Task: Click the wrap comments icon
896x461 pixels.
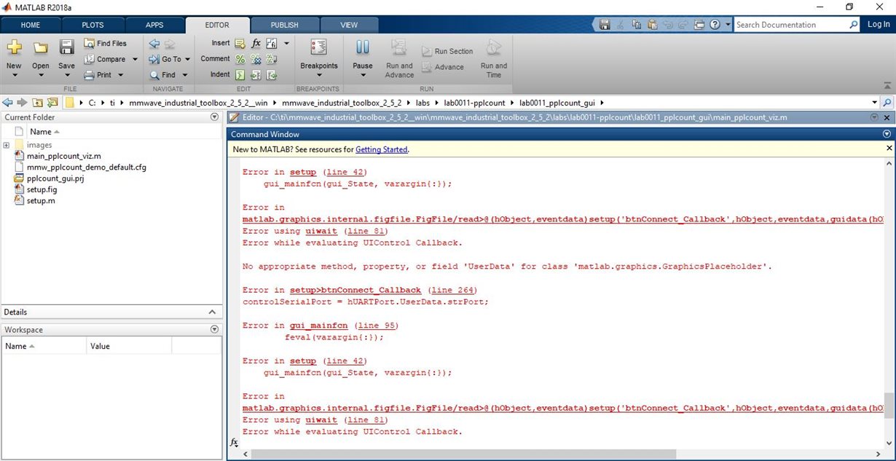Action: tap(272, 59)
